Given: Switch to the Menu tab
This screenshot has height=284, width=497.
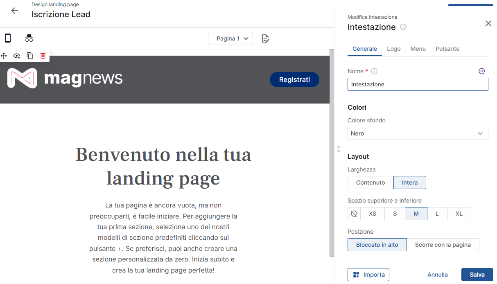Looking at the screenshot, I should [x=418, y=49].
